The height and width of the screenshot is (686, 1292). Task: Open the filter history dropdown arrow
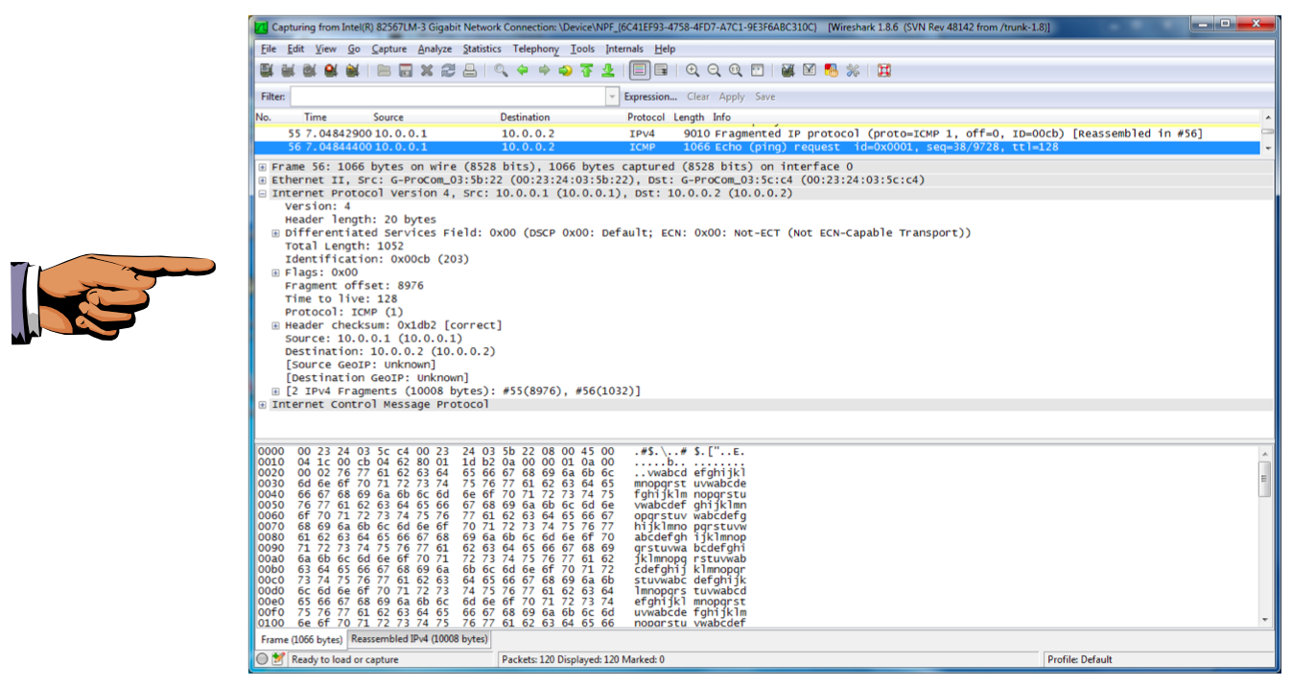tap(613, 97)
